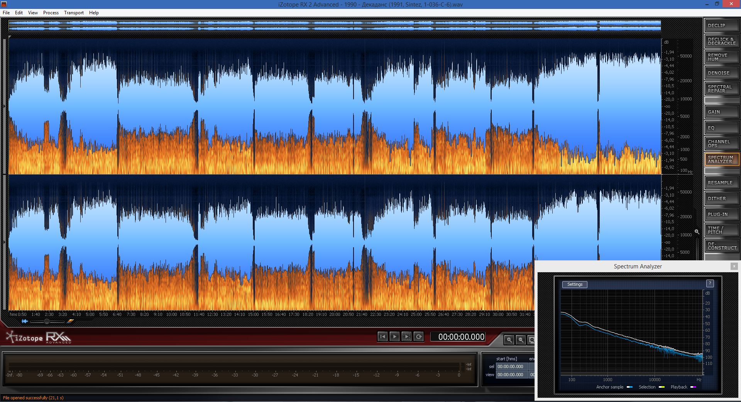741x402 pixels.
Task: Open the Denoise module
Action: pos(722,73)
